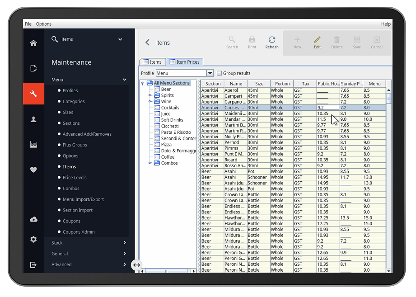The width and height of the screenshot is (416, 297).
Task: Click the logout exit icon
Action: pos(33,264)
